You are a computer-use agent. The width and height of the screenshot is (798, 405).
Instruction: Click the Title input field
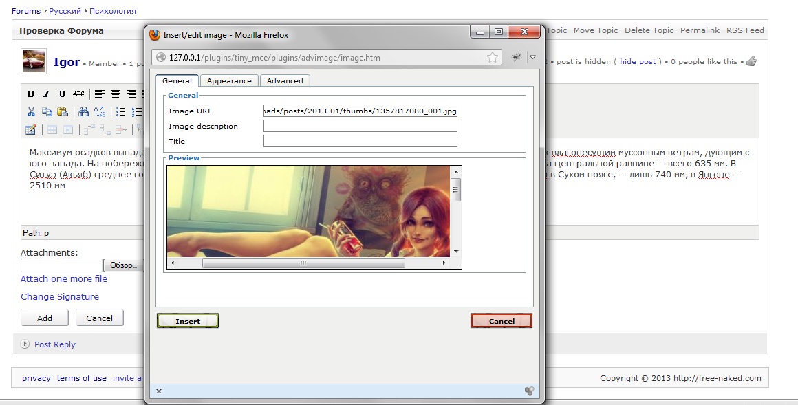(x=360, y=141)
